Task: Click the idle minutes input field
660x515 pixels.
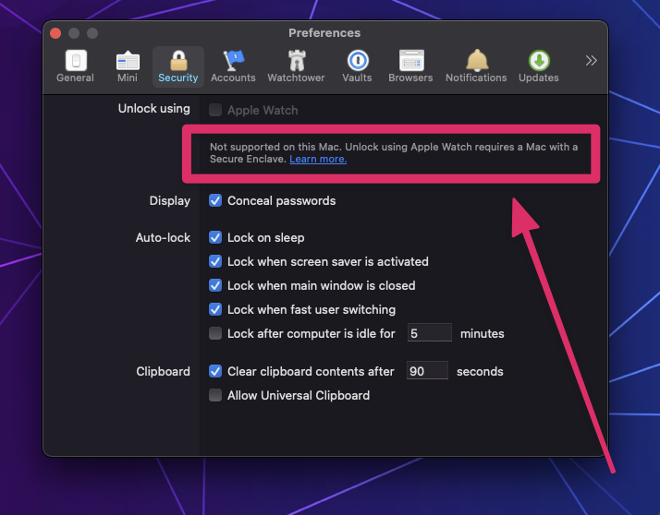Action: click(x=428, y=333)
